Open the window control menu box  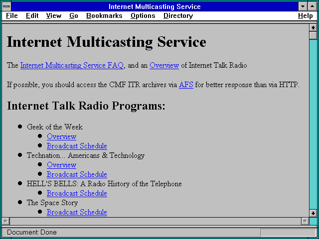point(6,6)
